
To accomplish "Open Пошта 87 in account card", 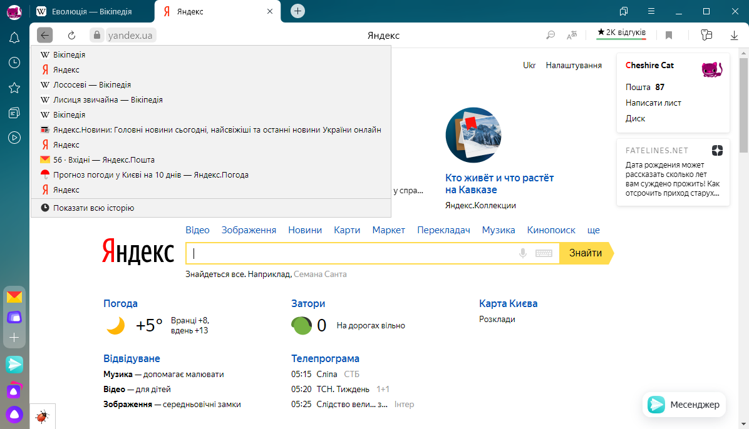I will (645, 88).
